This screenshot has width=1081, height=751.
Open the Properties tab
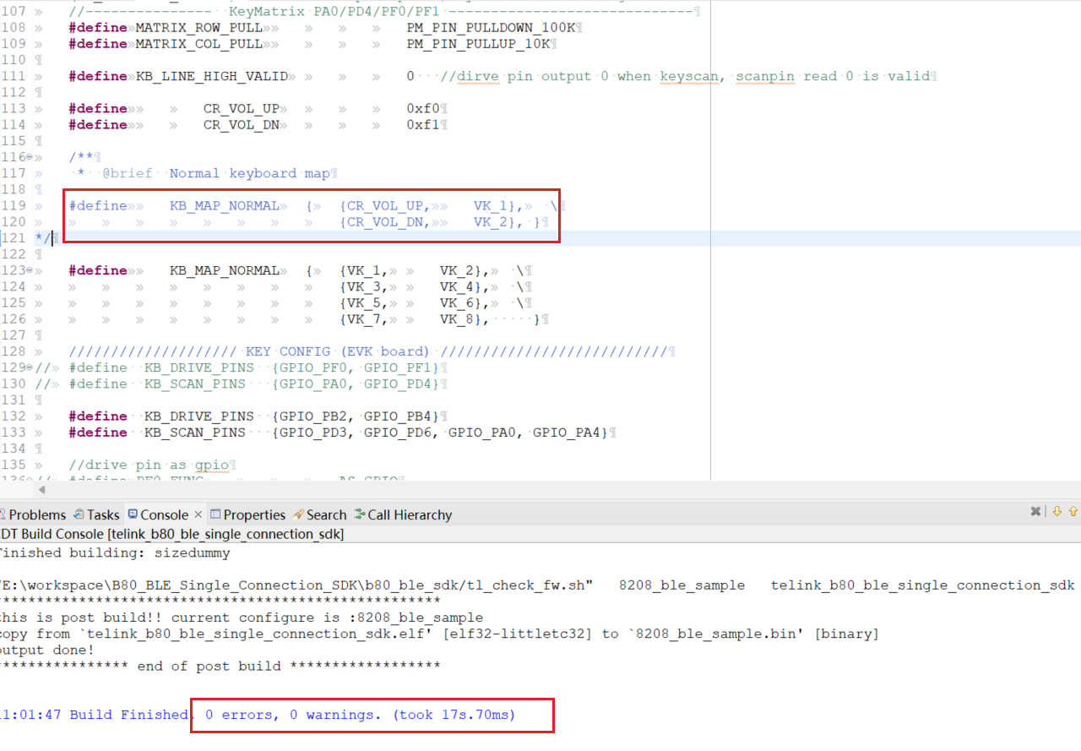[248, 514]
